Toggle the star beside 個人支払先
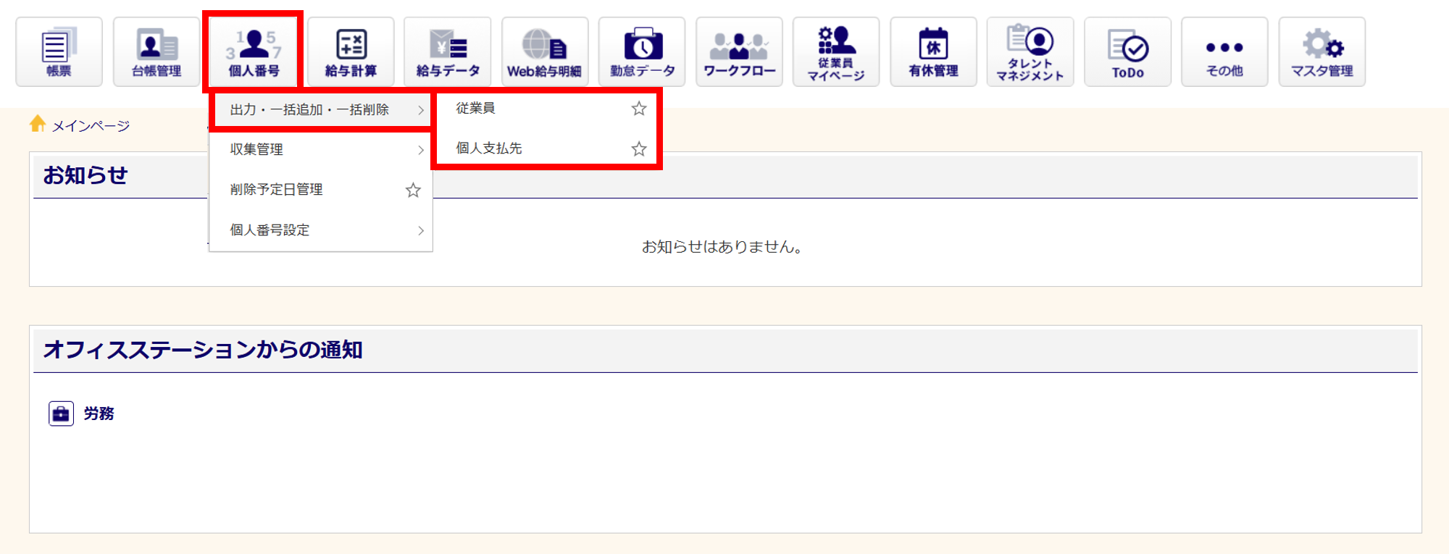This screenshot has width=1449, height=554. 638,149
